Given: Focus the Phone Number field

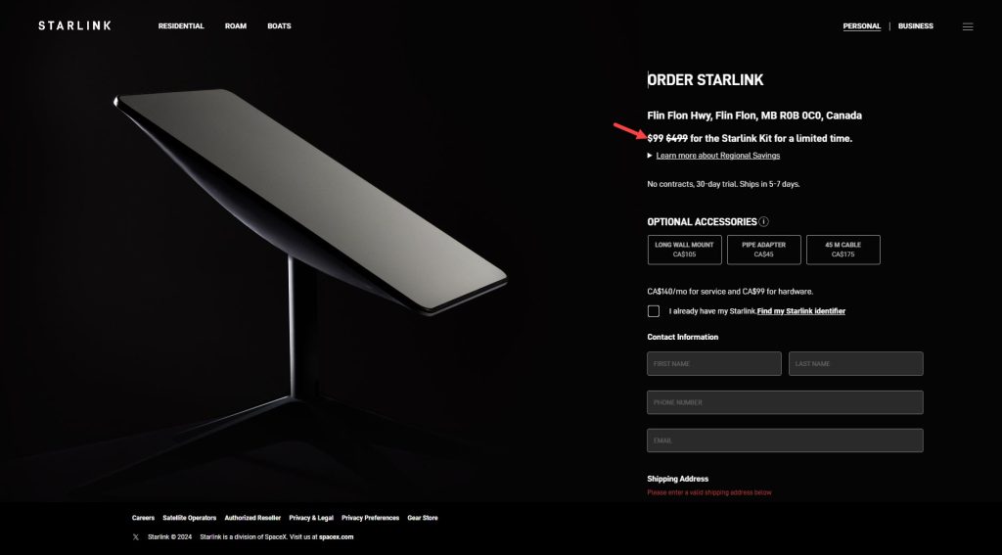Looking at the screenshot, I should pos(785,402).
